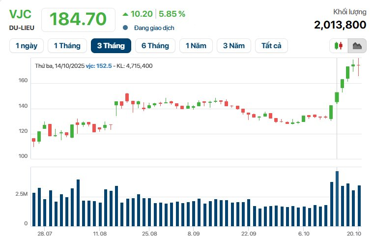This screenshot has height=240, width=373.
Task: Click the Đang giao dịch status text
Action: coord(154,28)
